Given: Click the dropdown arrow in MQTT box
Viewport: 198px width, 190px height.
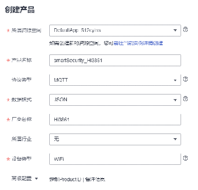Looking at the screenshot, I should pyautogui.click(x=175, y=80).
